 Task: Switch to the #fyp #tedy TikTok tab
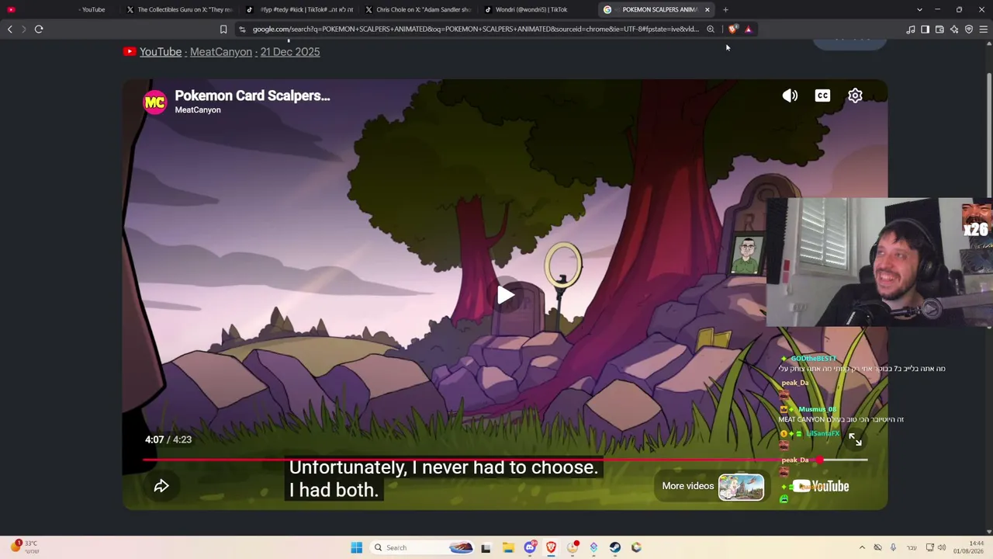[x=299, y=9]
